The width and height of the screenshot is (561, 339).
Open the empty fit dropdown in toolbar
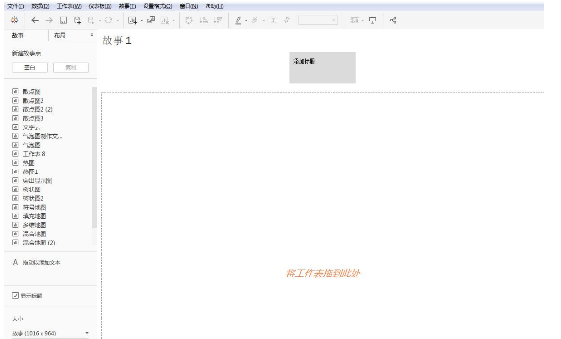[x=318, y=21]
